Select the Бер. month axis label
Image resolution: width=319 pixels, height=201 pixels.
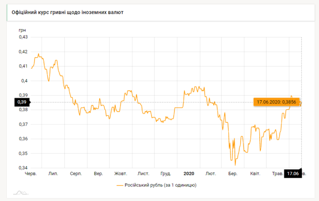233,174
